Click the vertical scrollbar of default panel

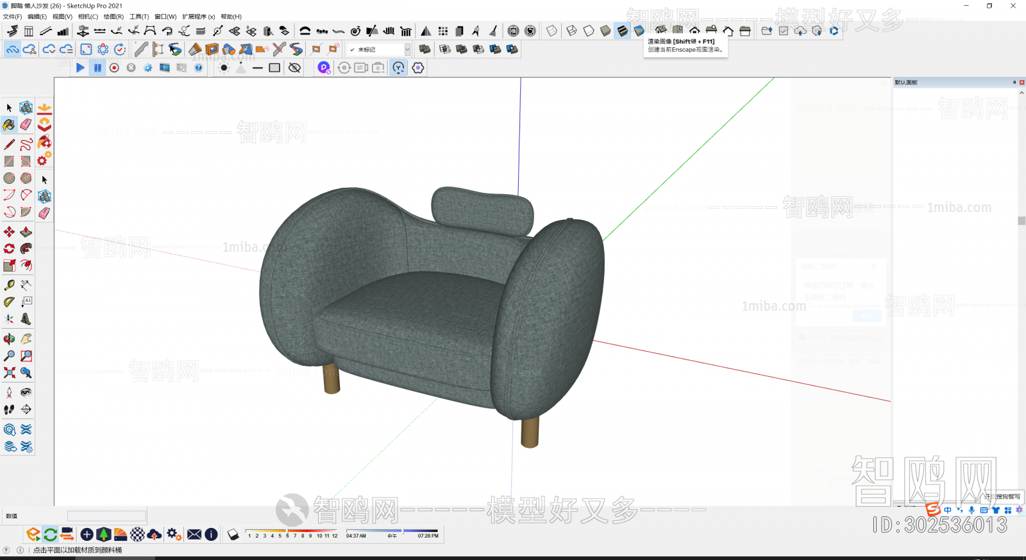(1022, 221)
